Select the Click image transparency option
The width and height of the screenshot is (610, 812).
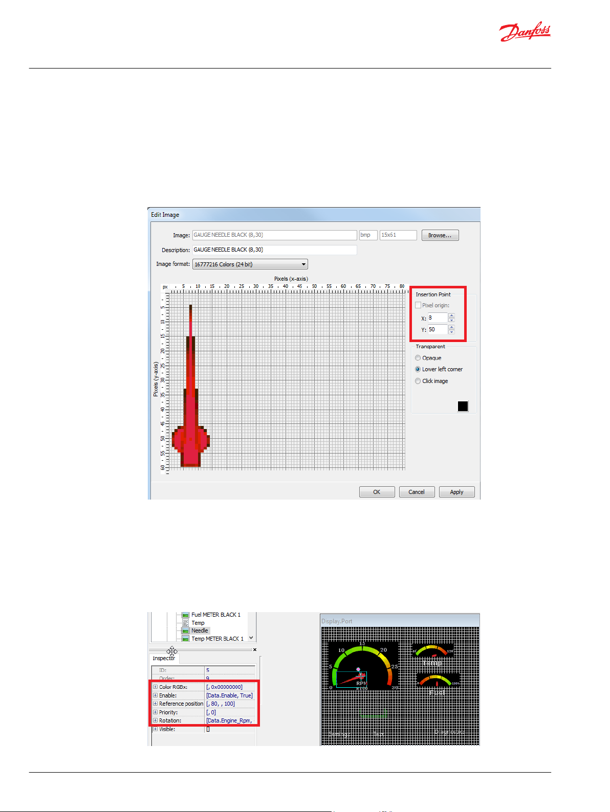click(x=418, y=381)
